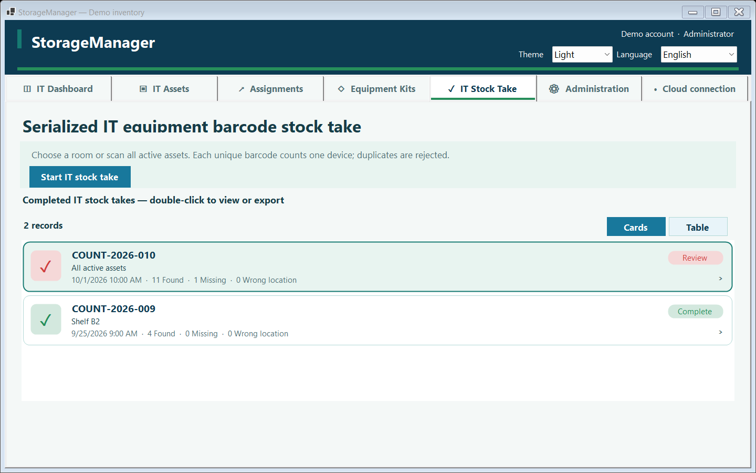Click the Complete status badge
The height and width of the screenshot is (473, 756).
pos(695,312)
